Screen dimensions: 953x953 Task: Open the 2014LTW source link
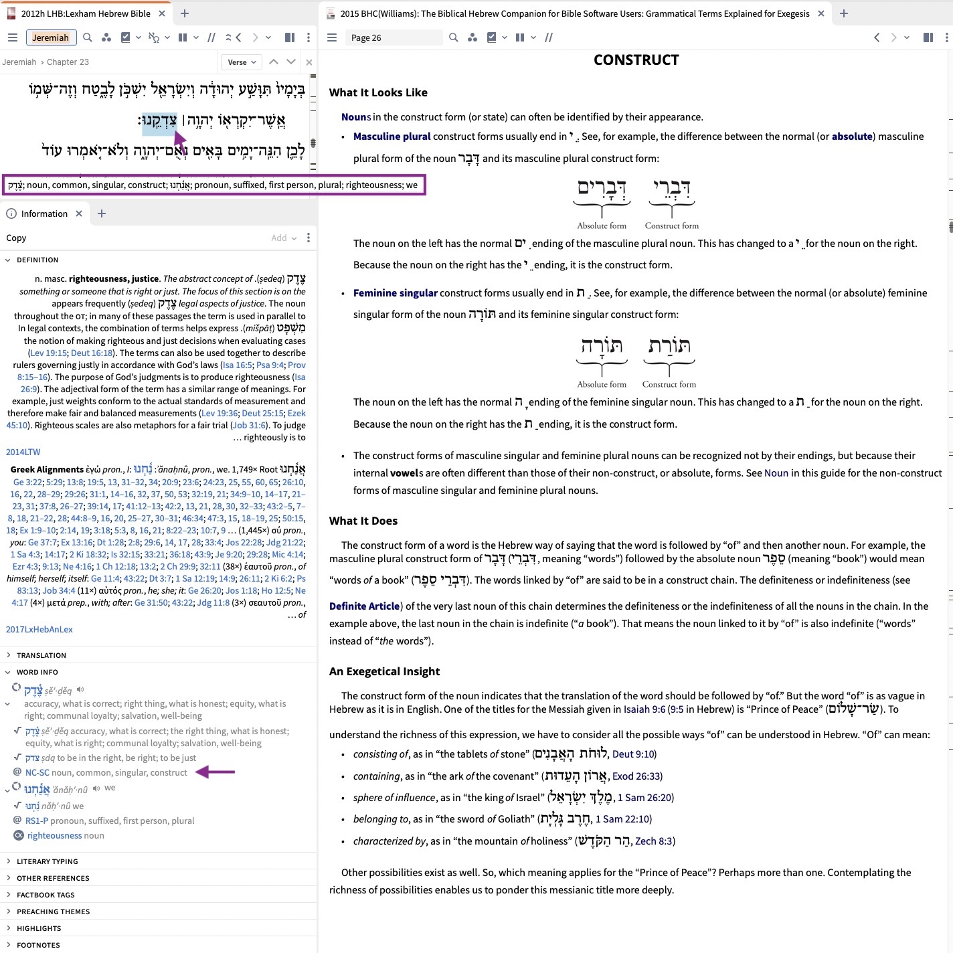coord(23,452)
